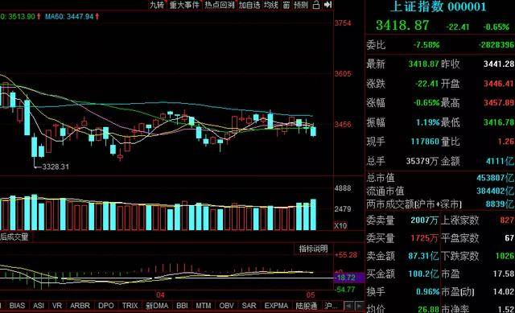Click the 总市值 value 453807亿
Viewport: 515px width, 313px height.
pyautogui.click(x=496, y=178)
